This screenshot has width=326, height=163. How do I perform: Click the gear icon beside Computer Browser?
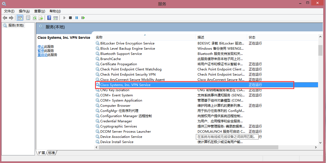tap(97, 105)
